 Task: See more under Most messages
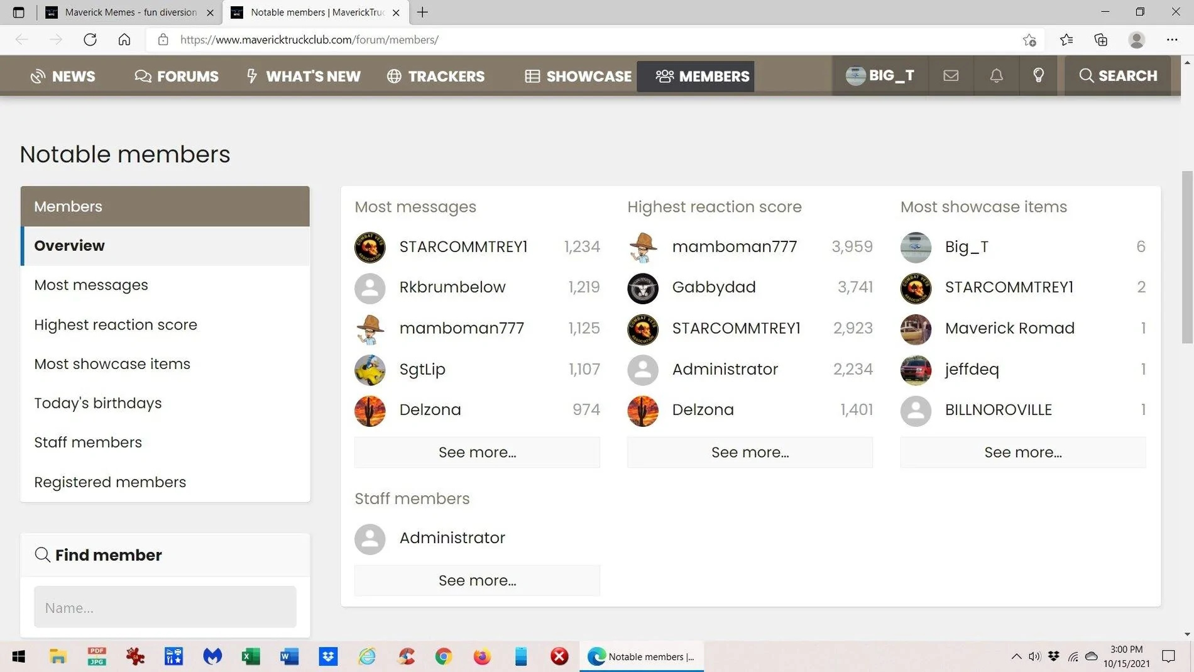coord(477,452)
